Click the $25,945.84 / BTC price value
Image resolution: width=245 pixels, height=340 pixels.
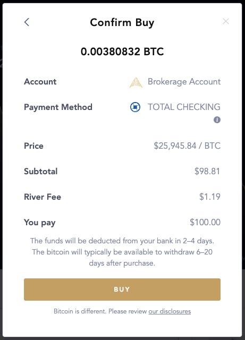point(187,146)
